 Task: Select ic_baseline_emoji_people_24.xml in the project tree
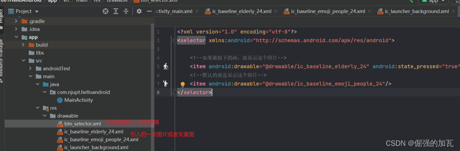[x=101, y=140]
